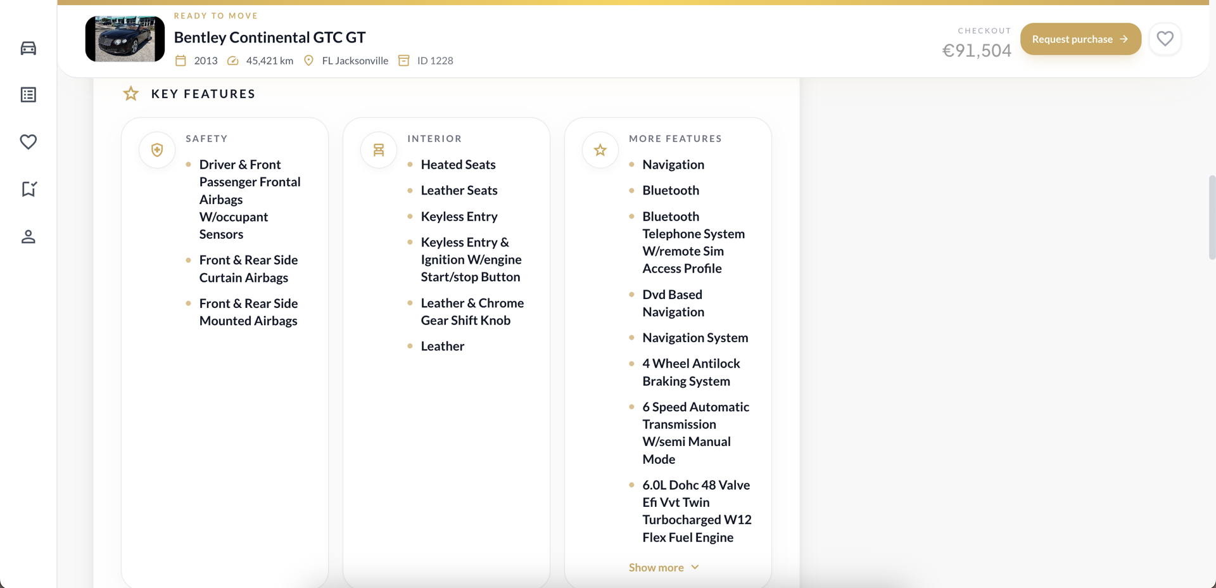Click the Keyless Entry feature item
Screen dimensions: 1216x588
tap(459, 217)
